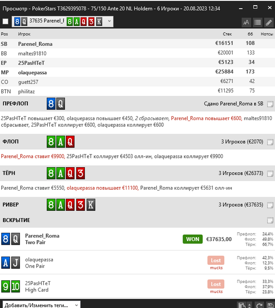Click the gray K card in РИВЕР row
The width and height of the screenshot is (275, 308).
[91, 205]
